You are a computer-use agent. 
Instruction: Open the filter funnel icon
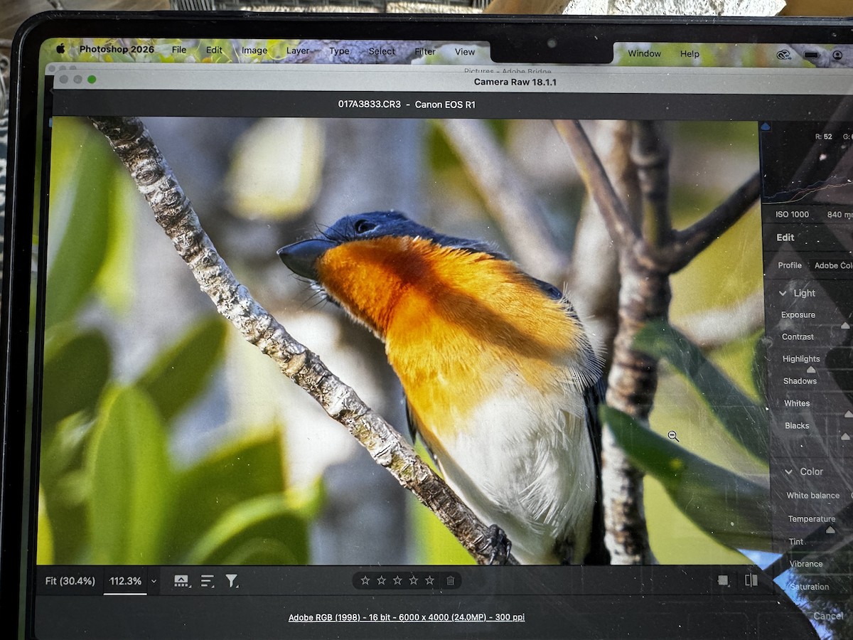pos(232,581)
